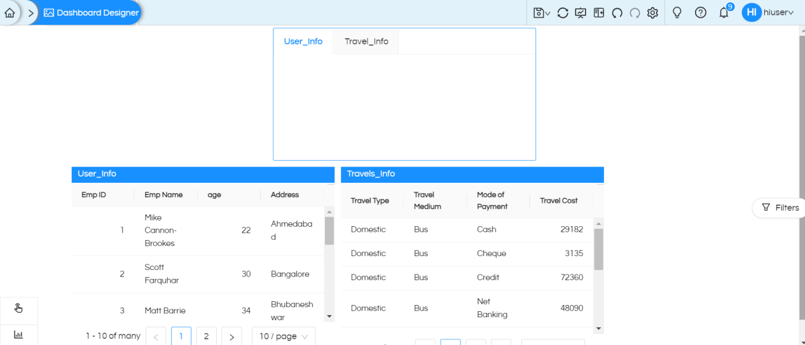Click the bar chart icon at bottom left
Viewport: 805px width, 345px height.
[x=18, y=335]
